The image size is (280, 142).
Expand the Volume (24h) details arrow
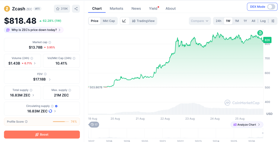[x=35, y=63]
